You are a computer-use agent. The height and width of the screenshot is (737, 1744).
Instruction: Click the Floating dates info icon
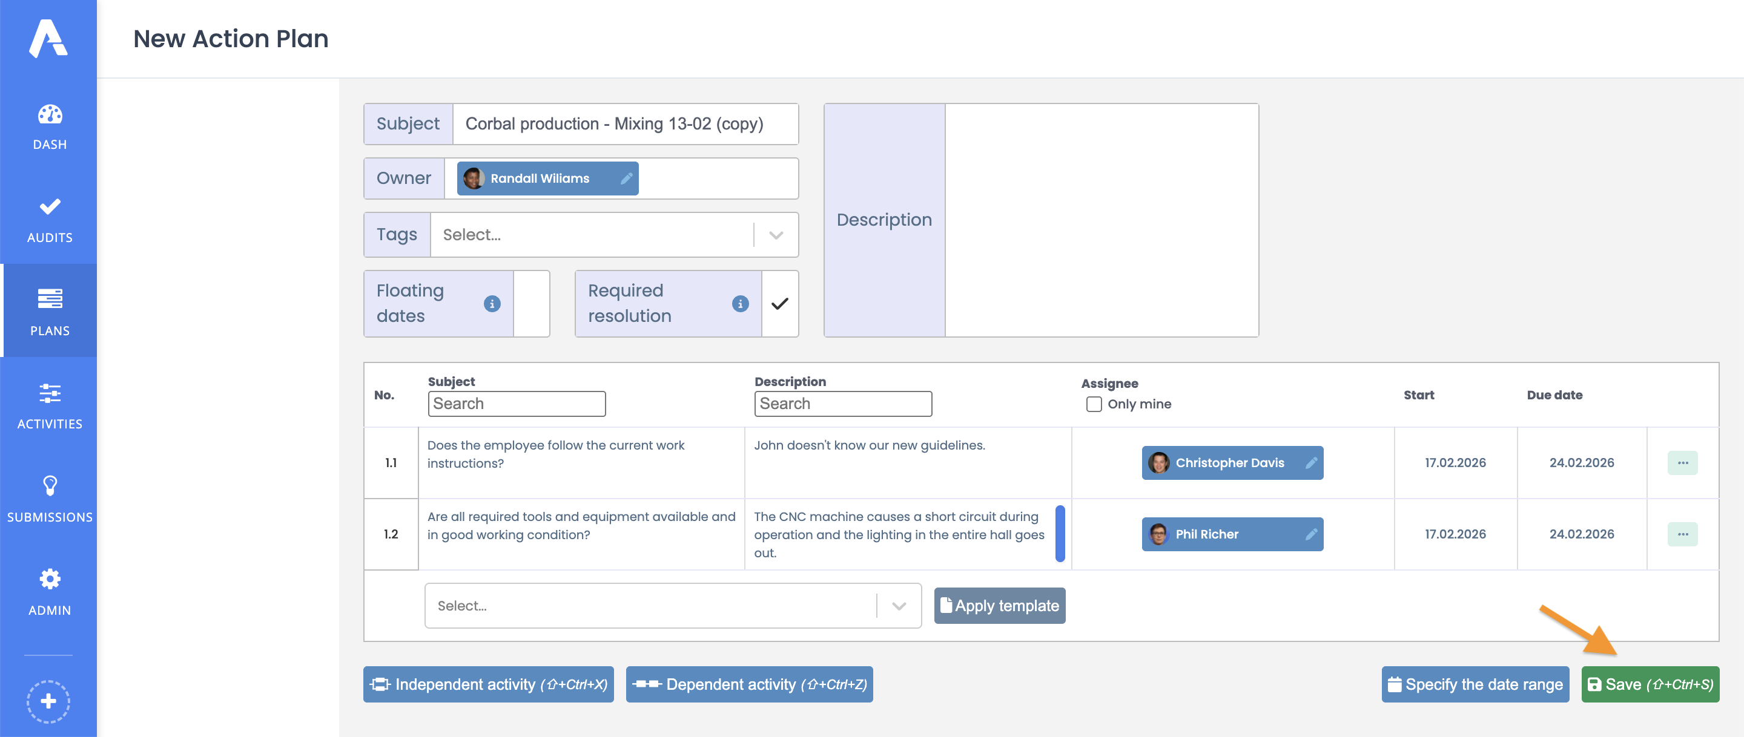click(x=492, y=304)
